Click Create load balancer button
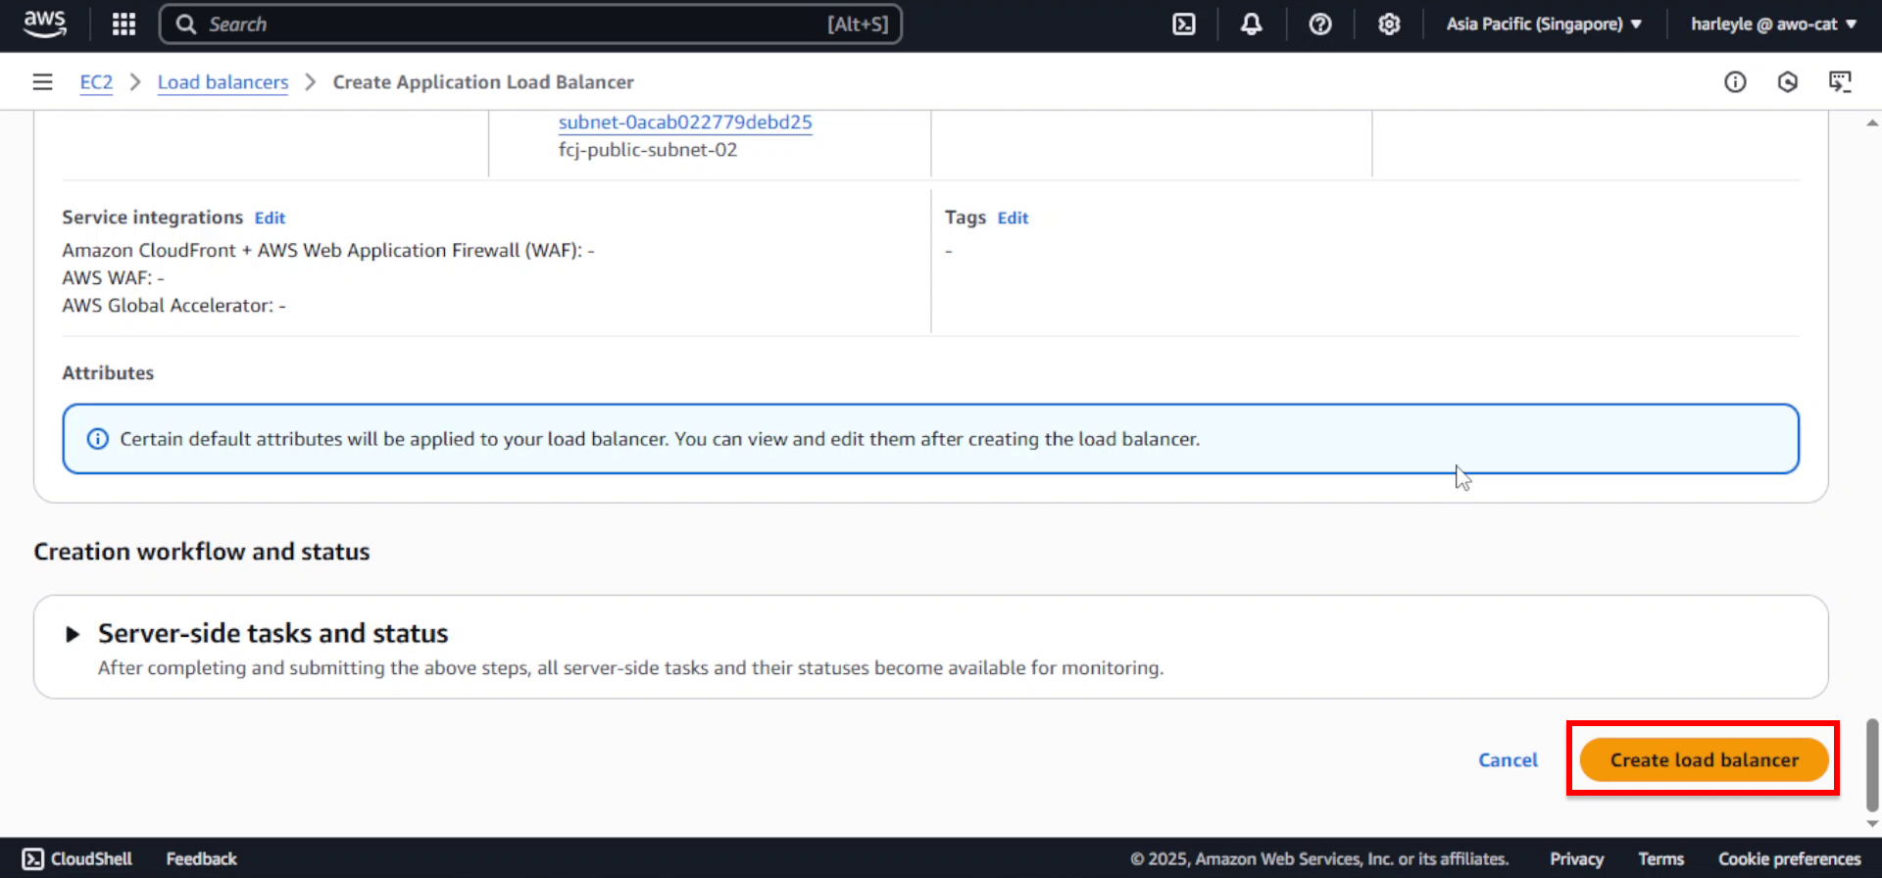 (x=1704, y=760)
